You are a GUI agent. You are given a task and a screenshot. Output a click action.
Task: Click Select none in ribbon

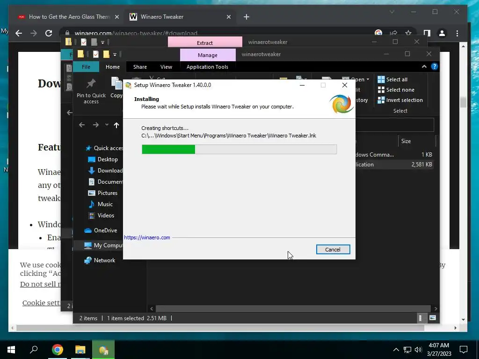396,90
